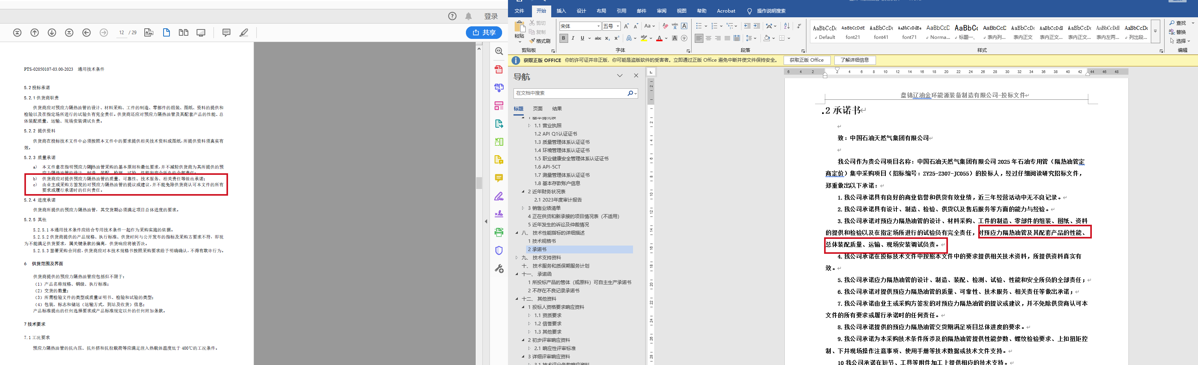The image size is (1198, 365).
Task: Click the blue 共享 share button
Action: [484, 33]
